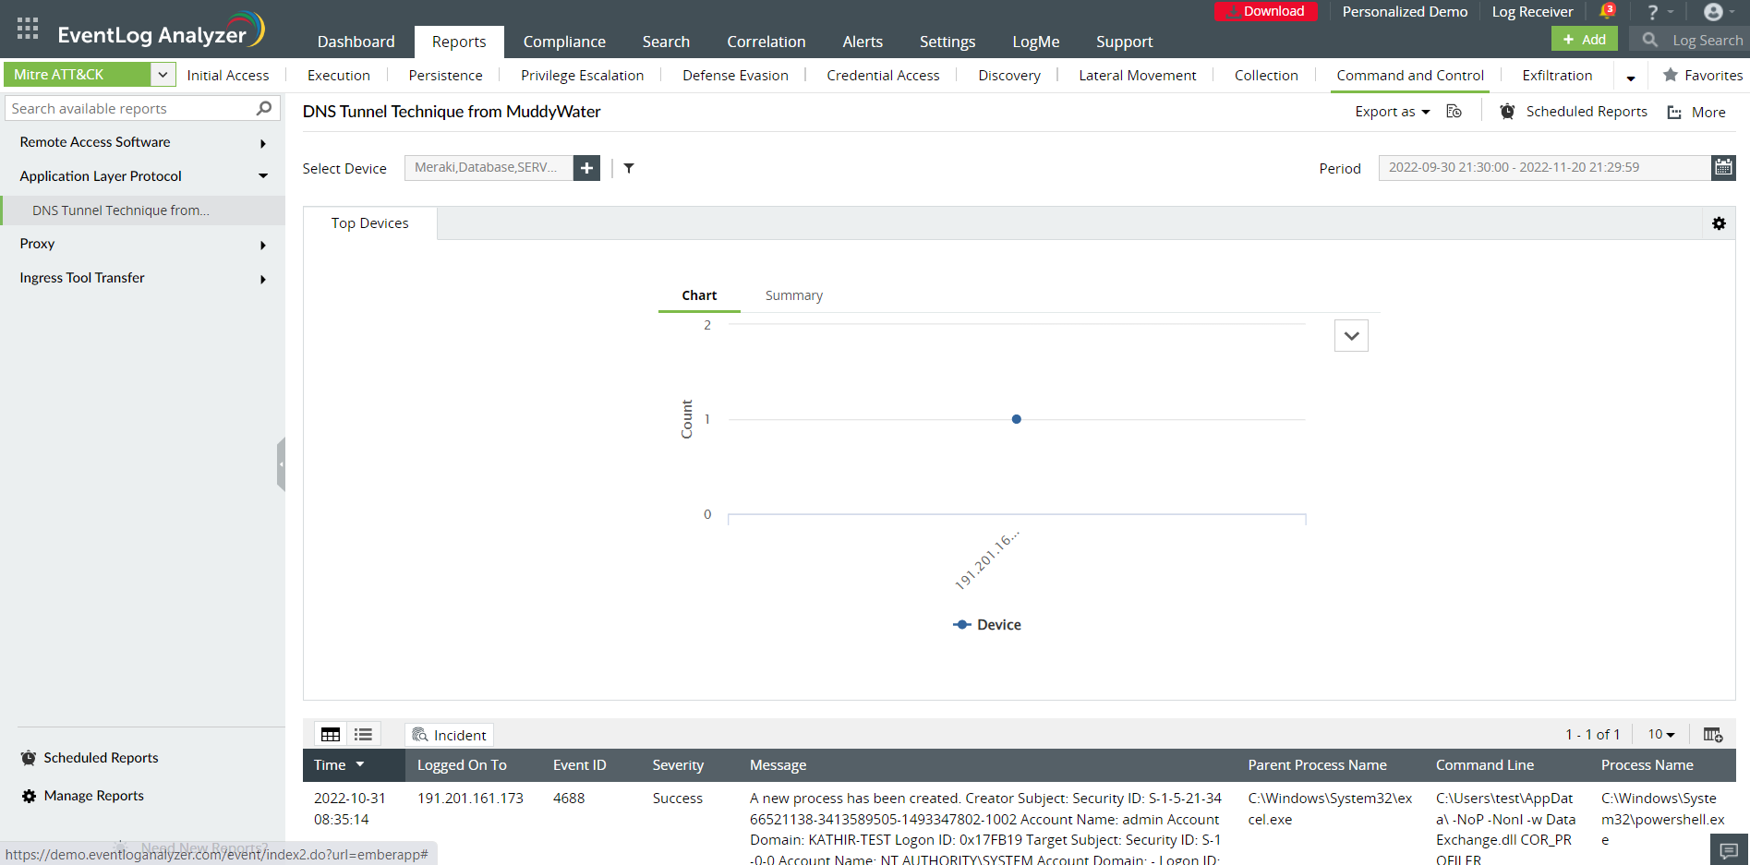Open the notifications bell icon
The image size is (1750, 865).
coord(1607,11)
